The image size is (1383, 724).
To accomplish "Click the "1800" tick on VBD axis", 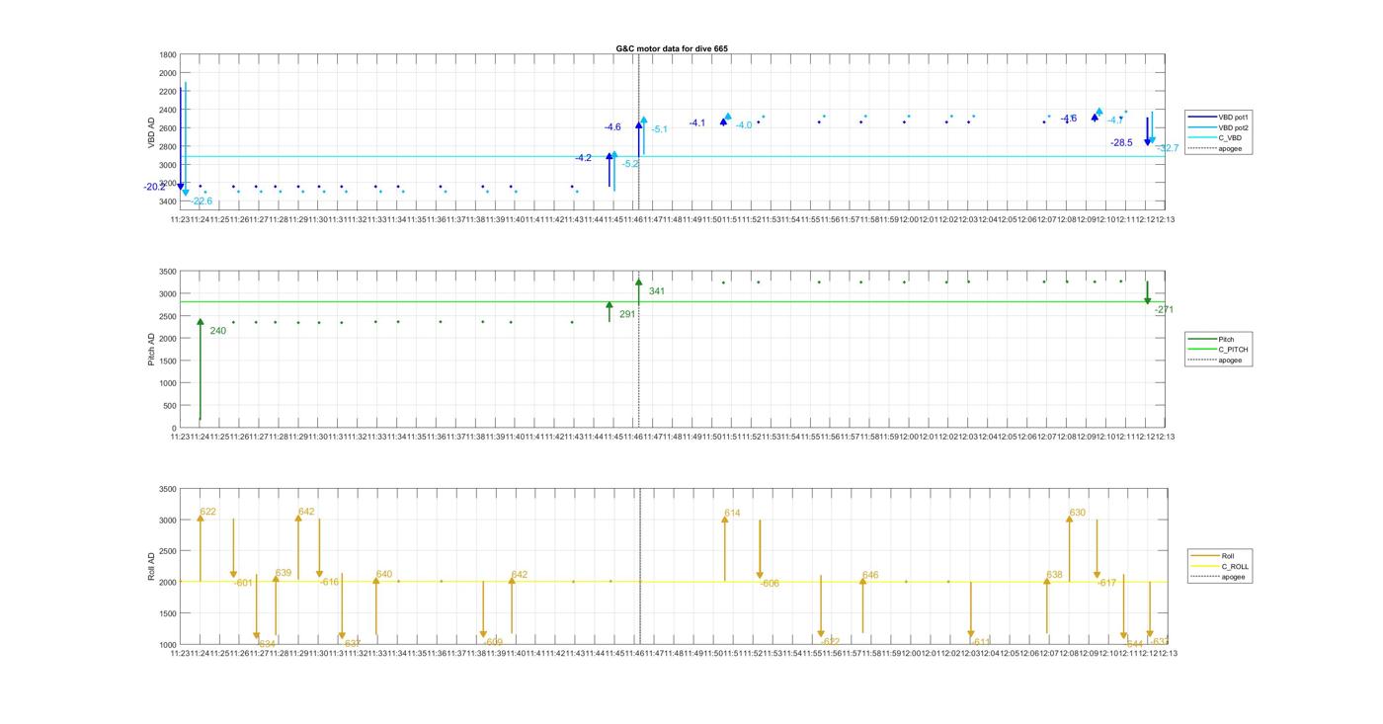I will click(166, 54).
